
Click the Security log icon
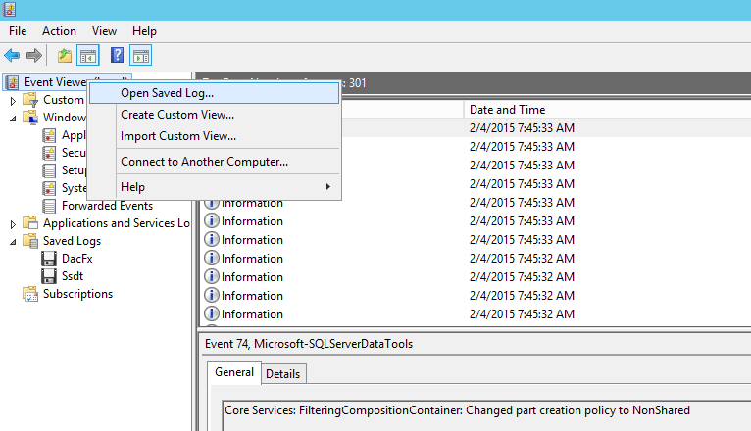pyautogui.click(x=49, y=153)
